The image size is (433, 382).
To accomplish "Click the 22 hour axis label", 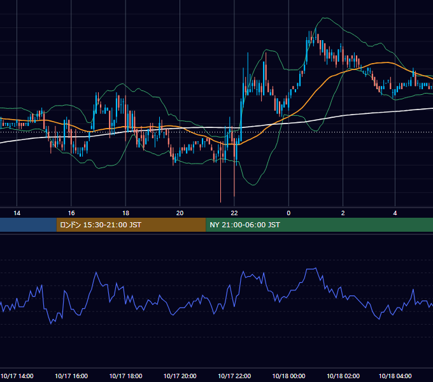I will pos(234,213).
